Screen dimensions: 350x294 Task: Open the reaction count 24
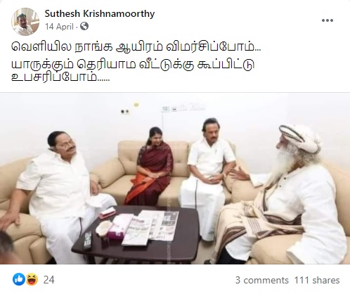48,280
